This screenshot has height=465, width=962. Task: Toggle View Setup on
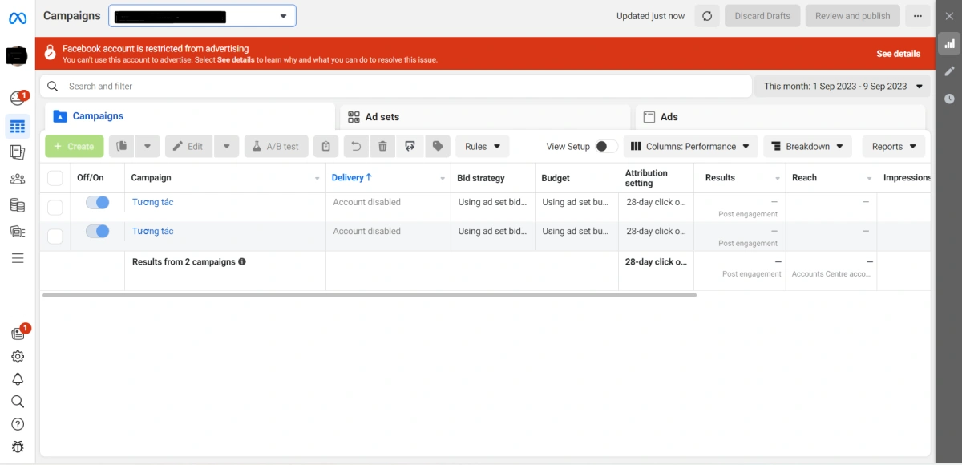point(605,146)
